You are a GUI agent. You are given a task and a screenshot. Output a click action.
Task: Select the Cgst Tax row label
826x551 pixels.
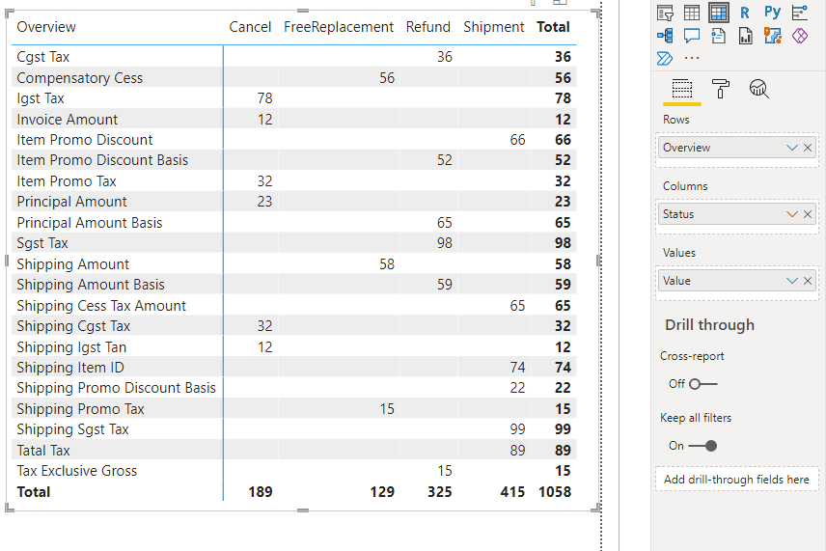[x=43, y=57]
